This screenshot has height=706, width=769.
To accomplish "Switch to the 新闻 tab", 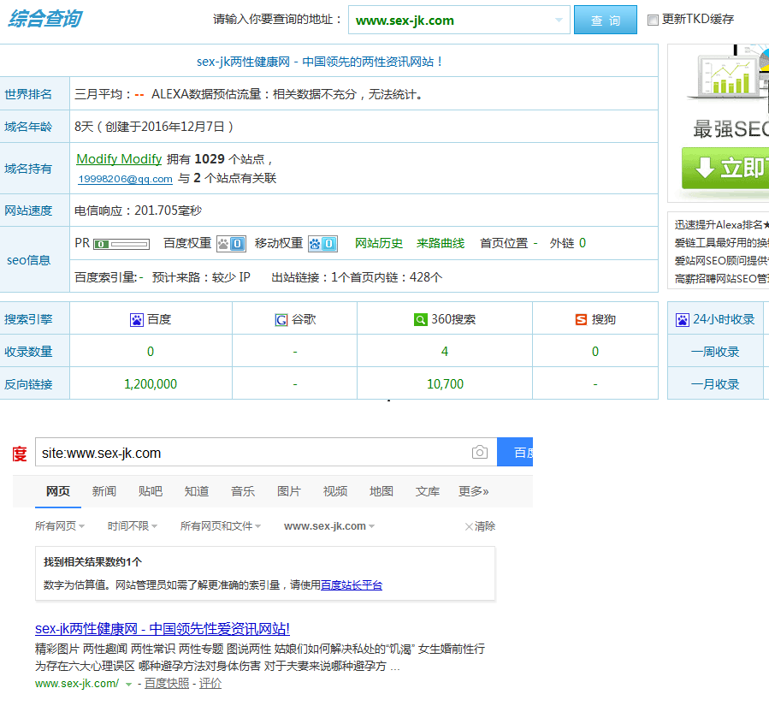I will [104, 491].
